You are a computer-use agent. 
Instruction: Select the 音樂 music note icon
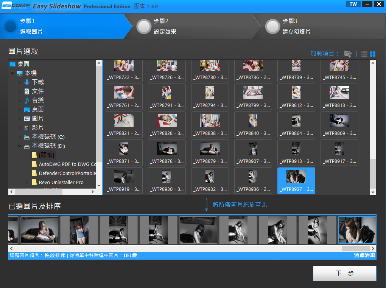coord(27,100)
